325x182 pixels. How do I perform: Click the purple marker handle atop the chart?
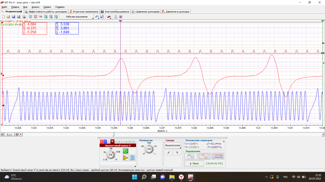(x=121, y=21)
